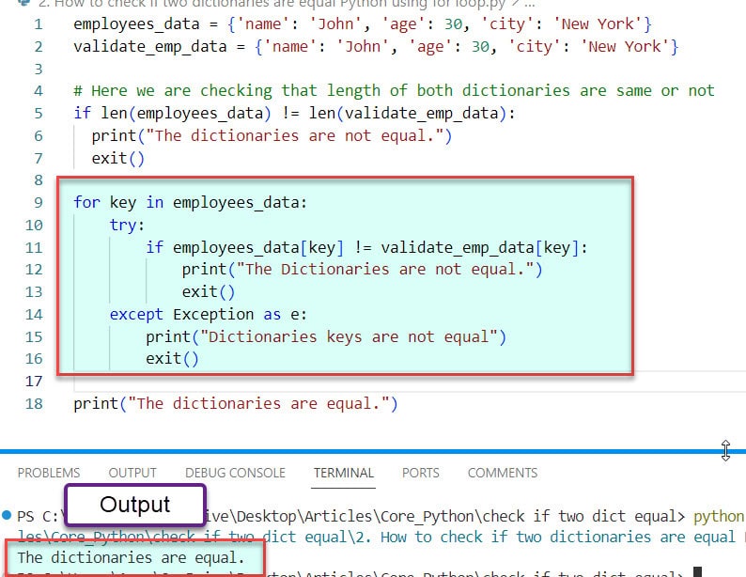Click exit() on line 16
This screenshot has height=577, width=746.
click(172, 359)
